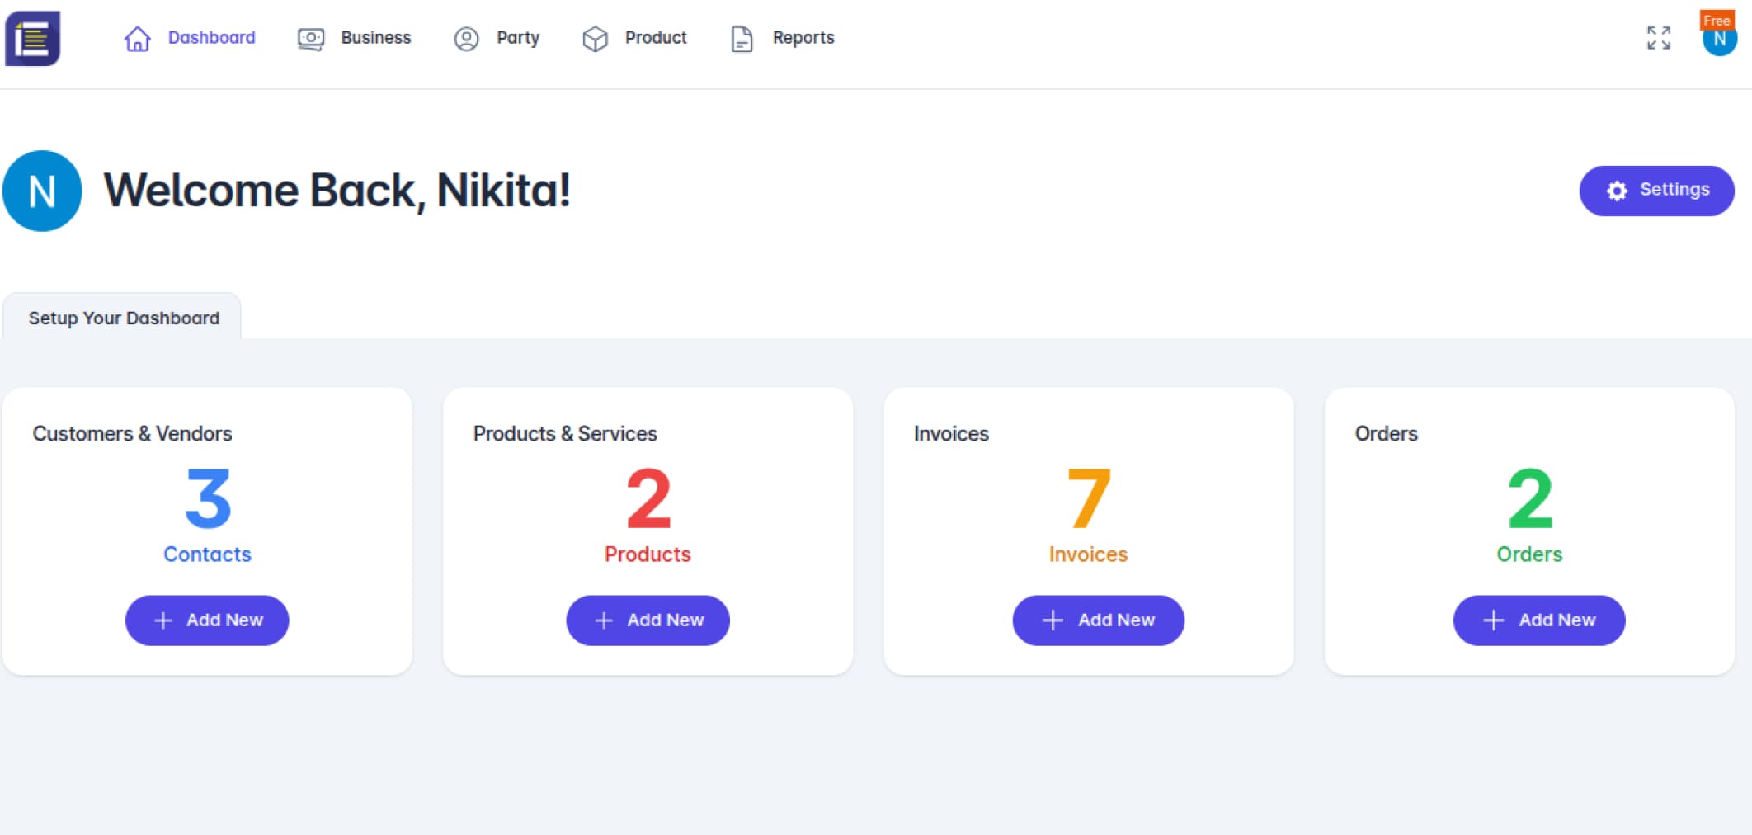
Task: Select the Setup Your Dashboard tab
Action: click(124, 318)
